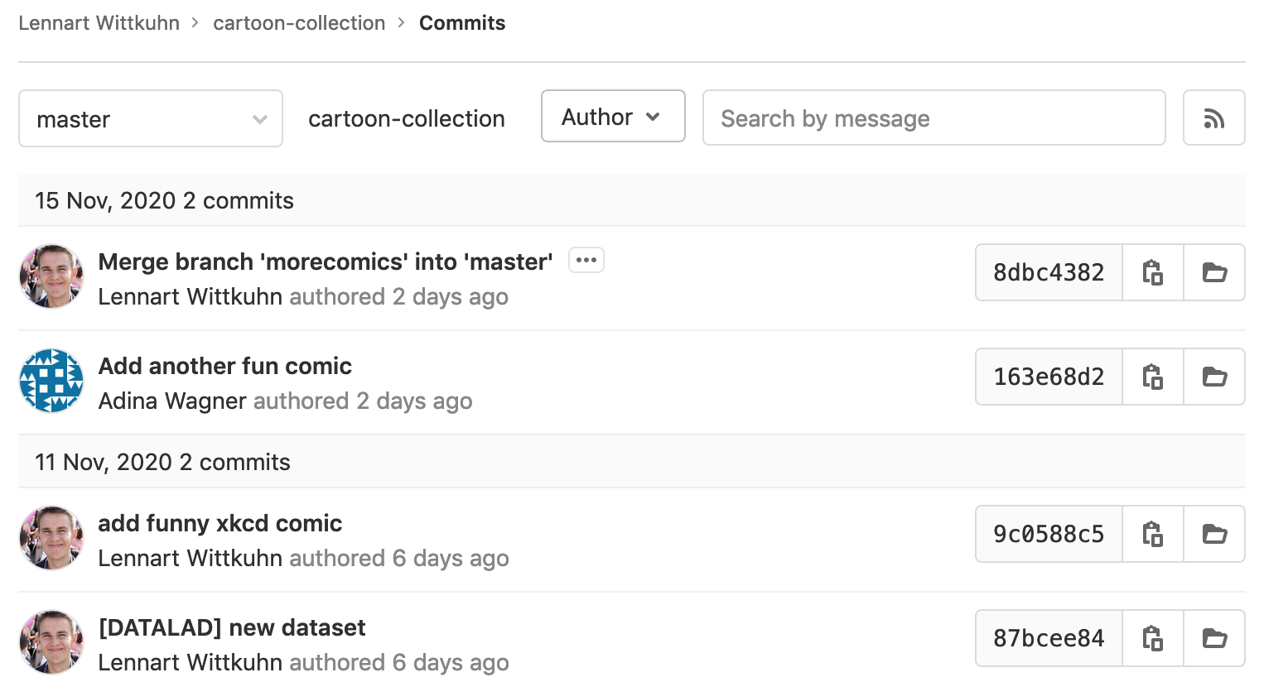Go to cartoon-collection in the breadcrumb
Screen dimensions: 1264x682
click(299, 23)
